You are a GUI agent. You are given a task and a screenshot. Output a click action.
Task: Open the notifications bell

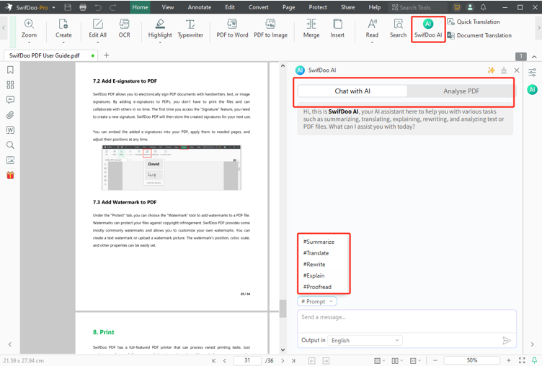483,7
